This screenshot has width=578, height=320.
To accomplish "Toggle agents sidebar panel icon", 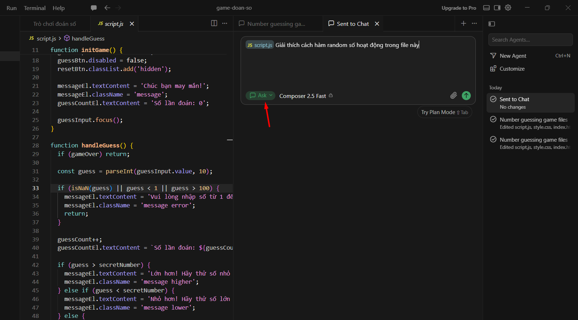I will tap(492, 24).
